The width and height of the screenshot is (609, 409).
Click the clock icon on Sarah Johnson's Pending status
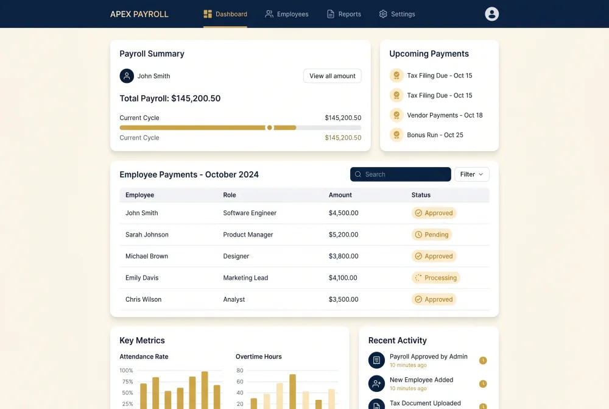click(x=418, y=235)
